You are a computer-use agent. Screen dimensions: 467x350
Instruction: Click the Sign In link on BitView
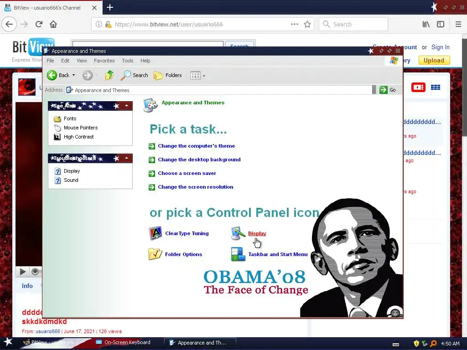pos(440,47)
